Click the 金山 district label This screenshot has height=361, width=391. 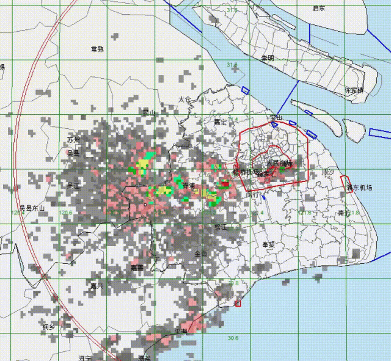200,253
